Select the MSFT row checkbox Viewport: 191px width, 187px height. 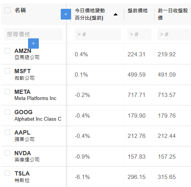pos(7,71)
